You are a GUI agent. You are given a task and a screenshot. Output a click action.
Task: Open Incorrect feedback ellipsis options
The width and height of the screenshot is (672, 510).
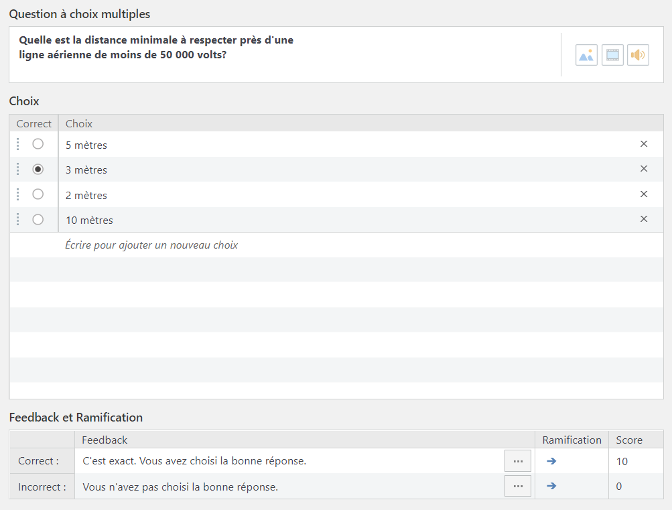(517, 486)
